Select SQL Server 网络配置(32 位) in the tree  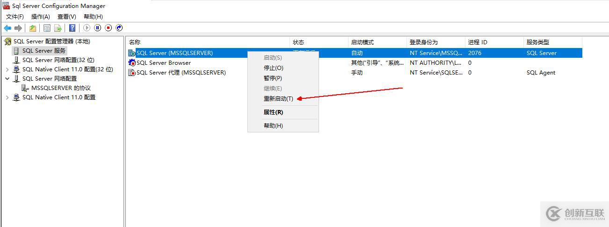(x=58, y=60)
